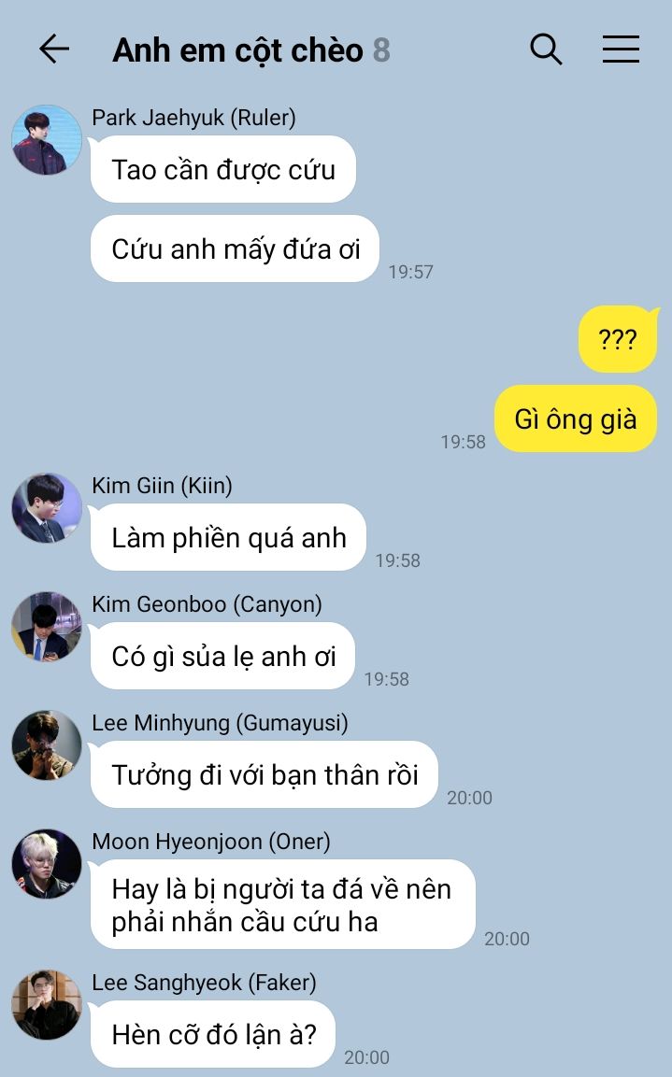The height and width of the screenshot is (1077, 672).
Task: Select yellow 'Gì ông già' message bubble
Action: click(x=576, y=419)
